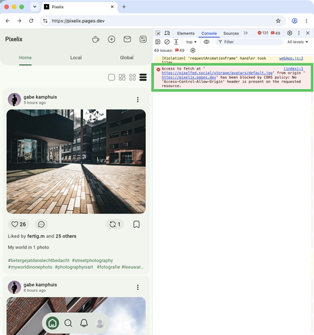Image resolution: width=314 pixels, height=335 pixels.
Task: Open the 'All levels' log filter dropdown
Action: (298, 42)
